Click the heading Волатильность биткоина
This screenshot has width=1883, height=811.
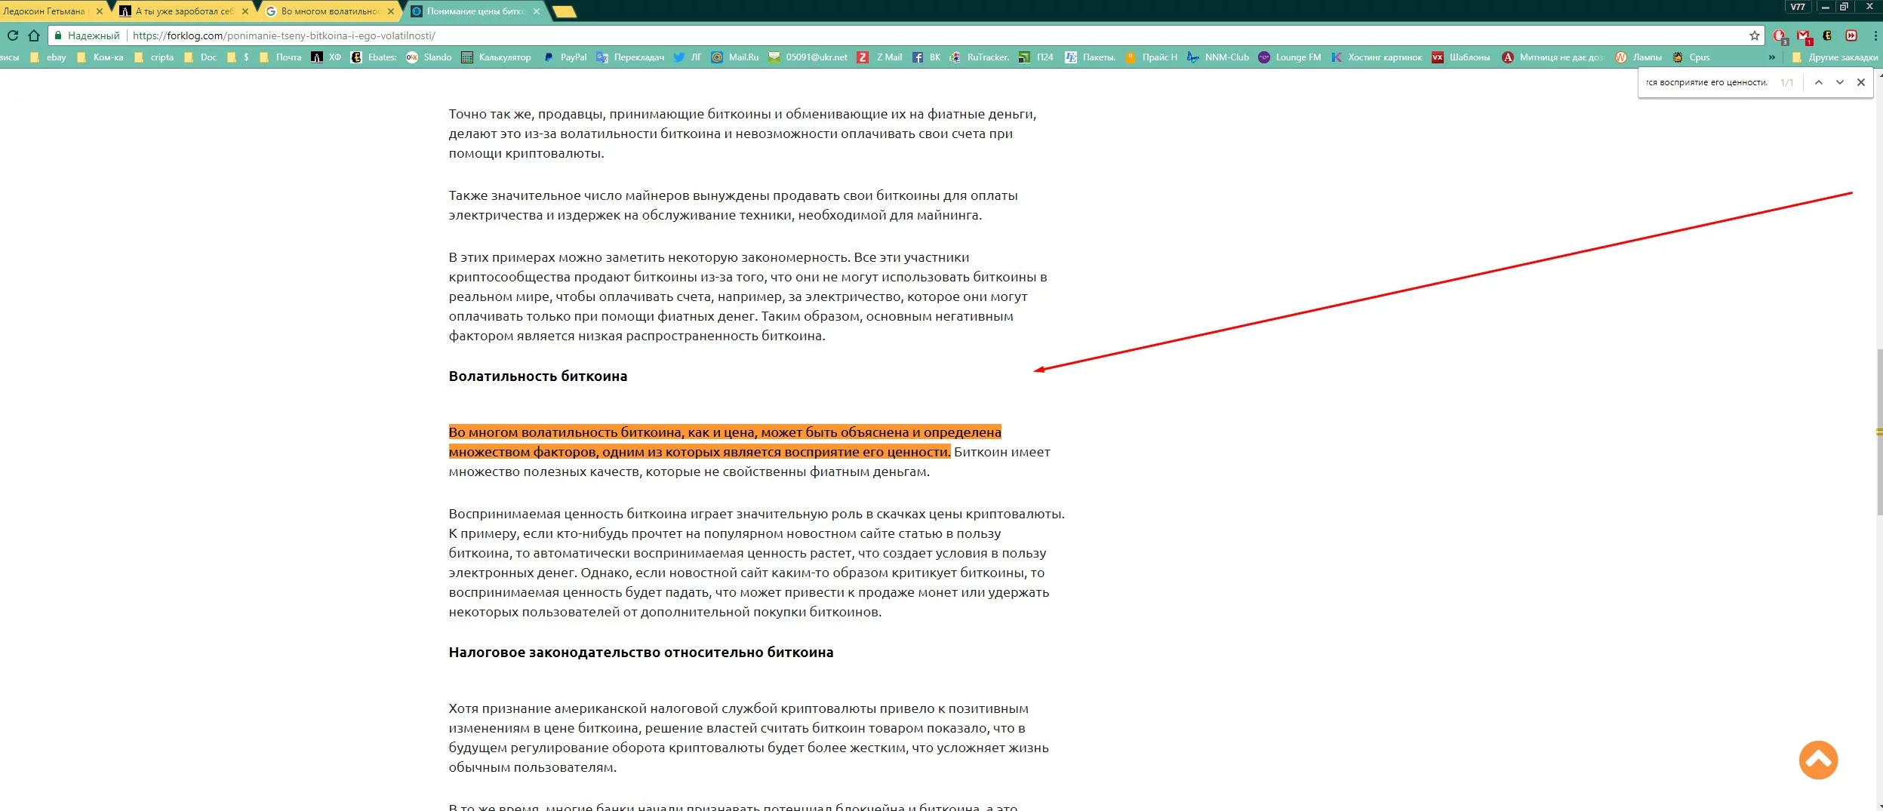[x=538, y=376]
